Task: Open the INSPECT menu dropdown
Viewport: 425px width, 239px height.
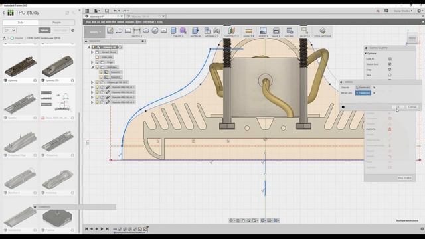Action: point(248,36)
